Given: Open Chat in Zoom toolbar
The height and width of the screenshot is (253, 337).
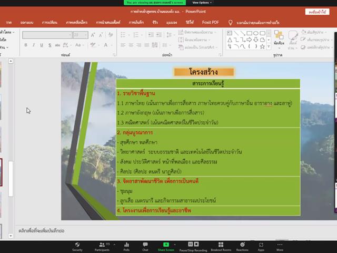Looking at the screenshot, I should click(145, 247).
